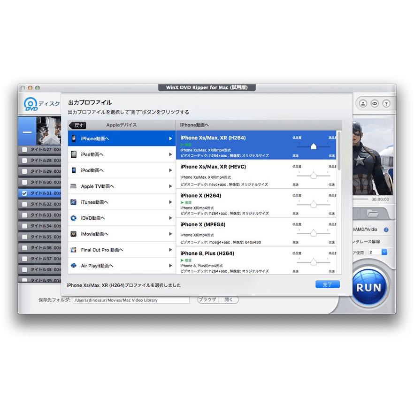The width and height of the screenshot is (414, 414).
Task: Select the iTunes動画へ device icon
Action: pyautogui.click(x=73, y=202)
